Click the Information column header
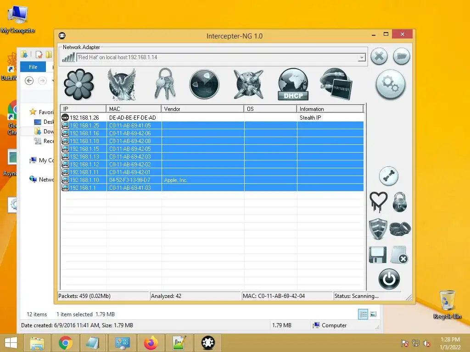The width and height of the screenshot is (470, 352). coord(330,109)
